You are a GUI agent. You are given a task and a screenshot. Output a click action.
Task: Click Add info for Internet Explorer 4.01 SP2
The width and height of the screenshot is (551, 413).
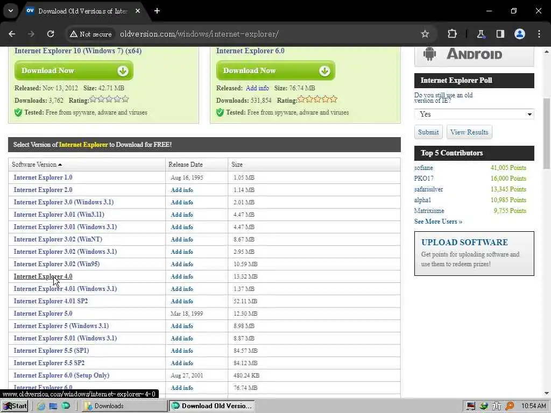pyautogui.click(x=182, y=301)
